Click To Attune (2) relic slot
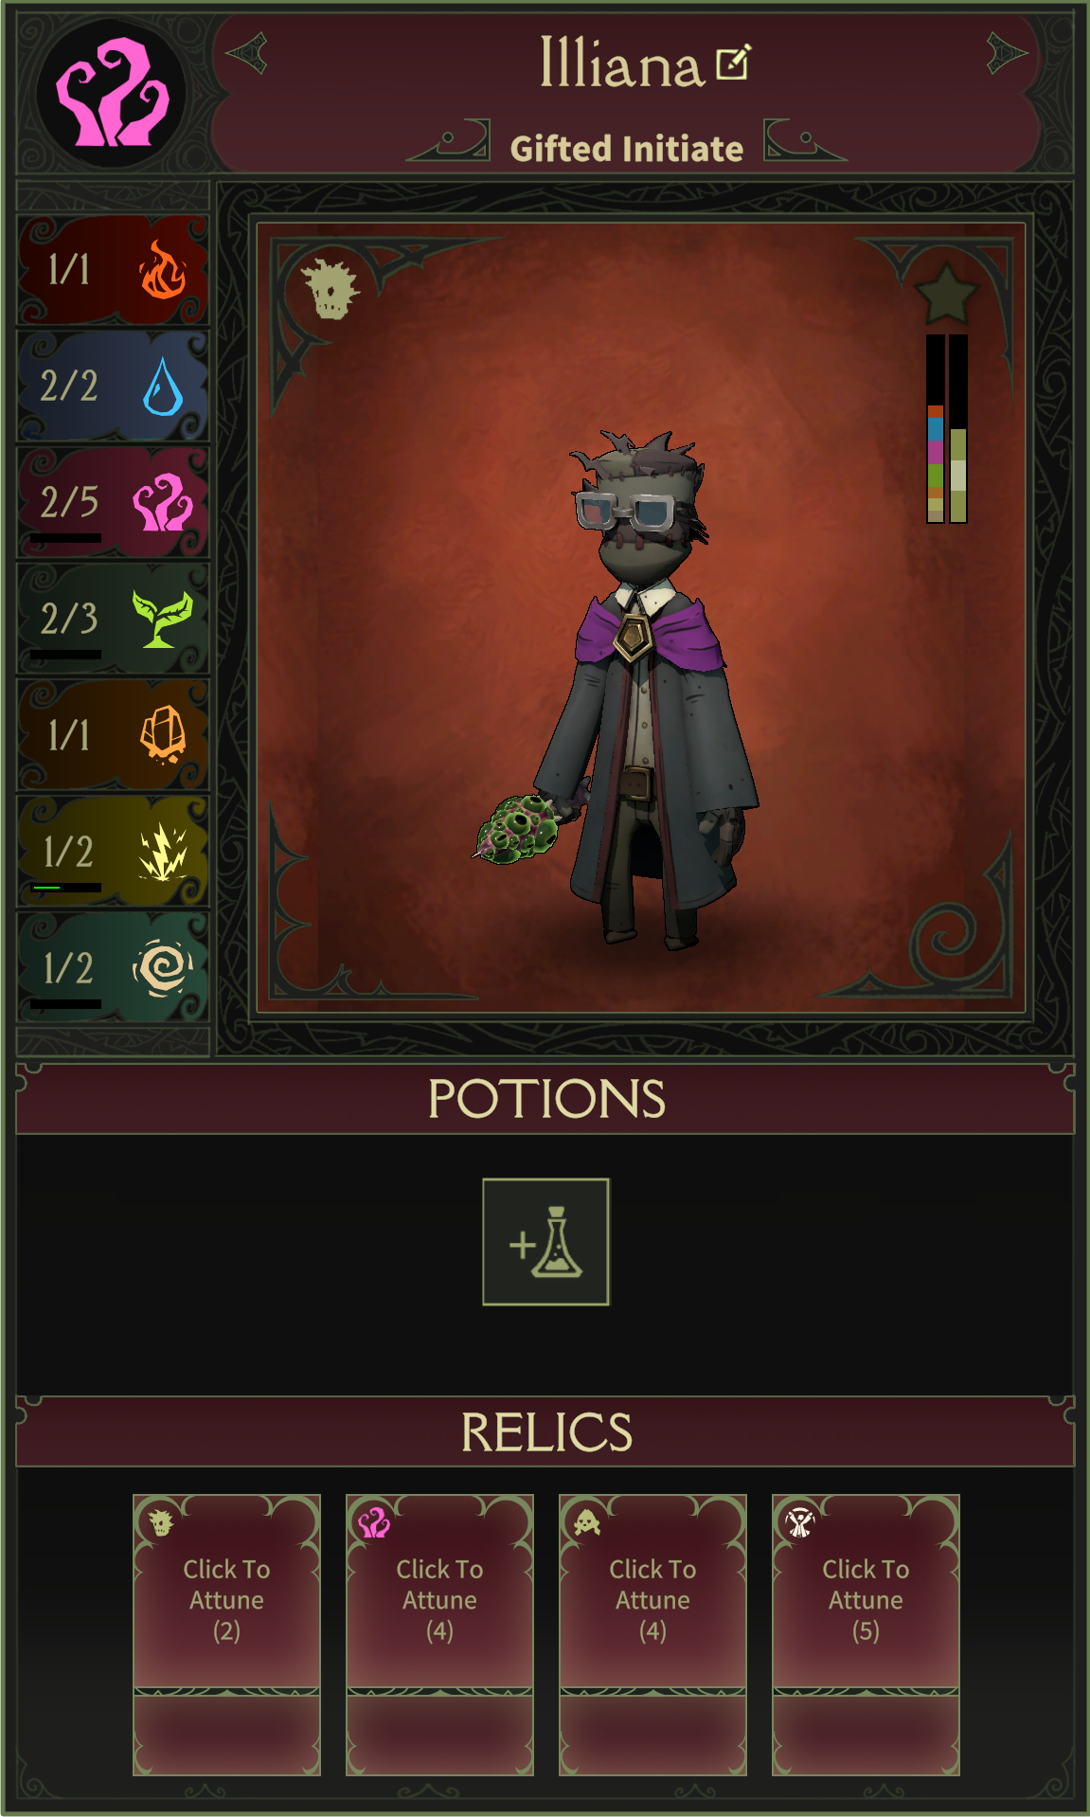 [x=226, y=1634]
